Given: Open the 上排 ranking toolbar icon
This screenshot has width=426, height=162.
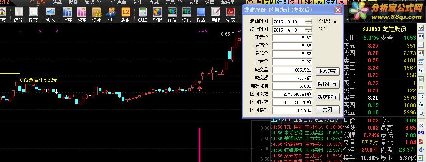Looking at the screenshot, I should click(67, 15).
